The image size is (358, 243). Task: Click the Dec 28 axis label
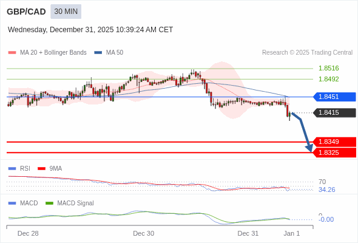(x=28, y=233)
